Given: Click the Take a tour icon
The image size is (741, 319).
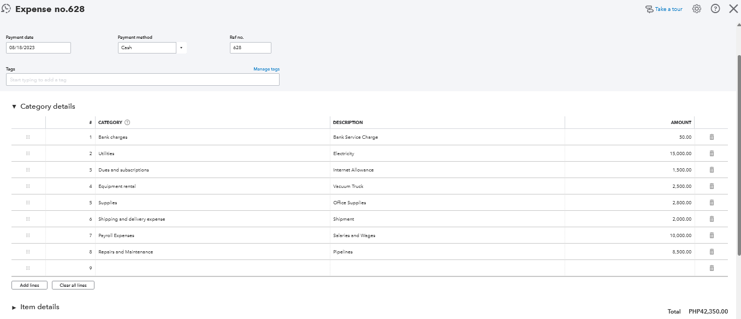Looking at the screenshot, I should click(x=649, y=9).
